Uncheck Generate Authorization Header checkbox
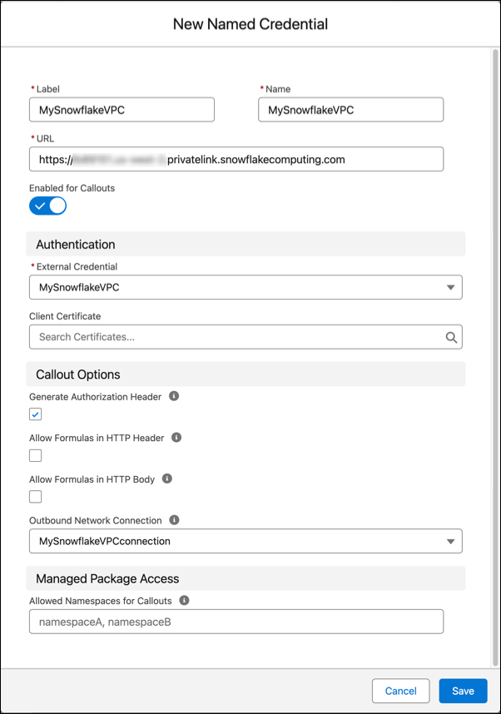The height and width of the screenshot is (714, 501). pos(36,414)
